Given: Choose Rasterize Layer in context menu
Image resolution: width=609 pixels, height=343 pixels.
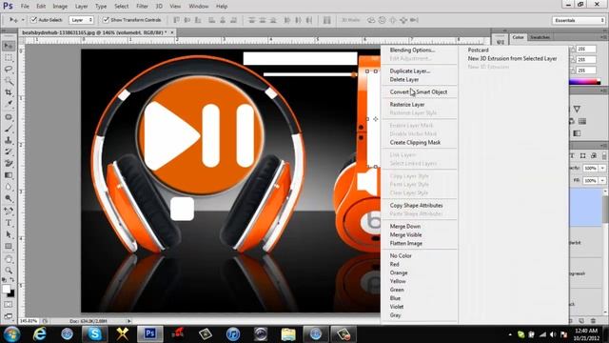Looking at the screenshot, I should click(407, 104).
